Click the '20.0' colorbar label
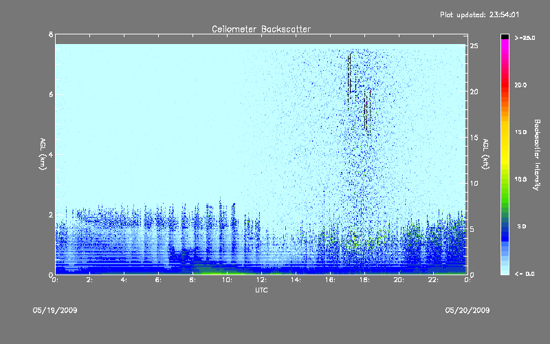 [x=520, y=85]
